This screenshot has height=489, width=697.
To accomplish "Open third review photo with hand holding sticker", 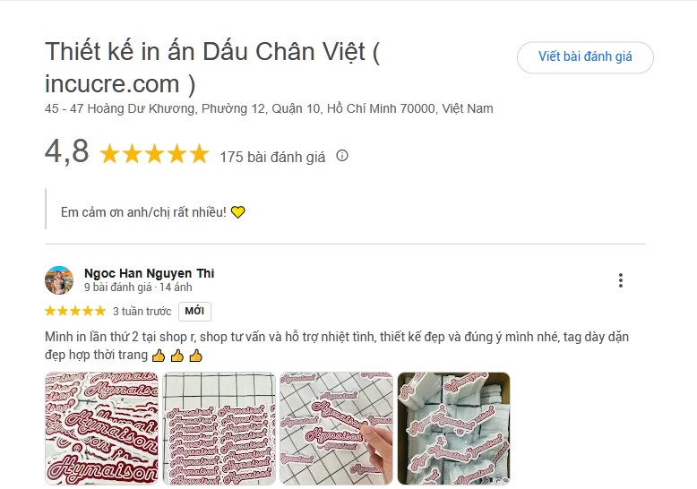I will [337, 428].
